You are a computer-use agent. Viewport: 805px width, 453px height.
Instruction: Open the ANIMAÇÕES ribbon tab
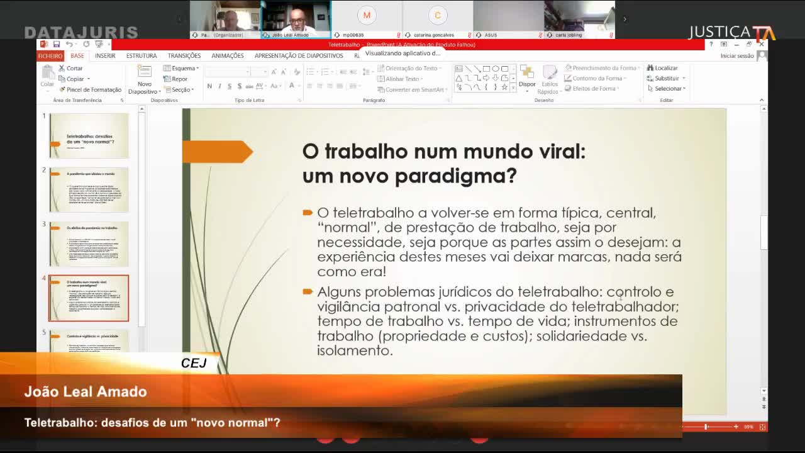point(226,55)
